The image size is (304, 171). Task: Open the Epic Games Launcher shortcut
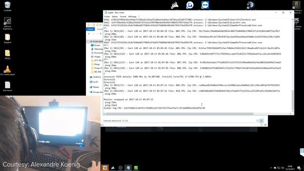point(297,24)
